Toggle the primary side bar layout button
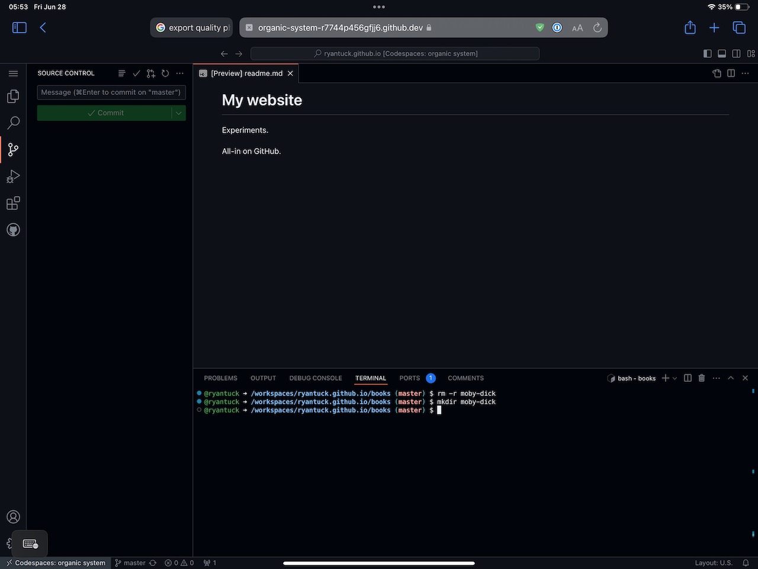Screen dimensions: 758x569 tap(707, 53)
